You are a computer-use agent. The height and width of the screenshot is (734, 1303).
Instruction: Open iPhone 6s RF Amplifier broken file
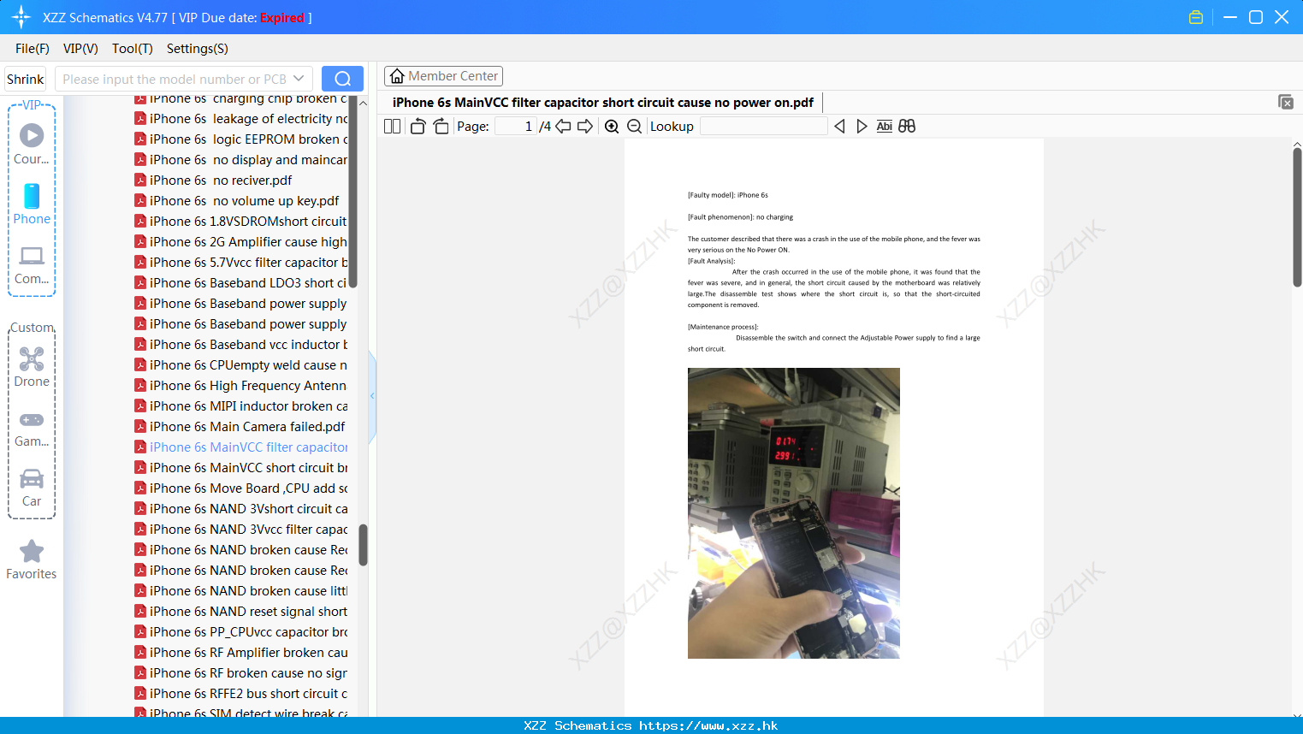point(241,653)
